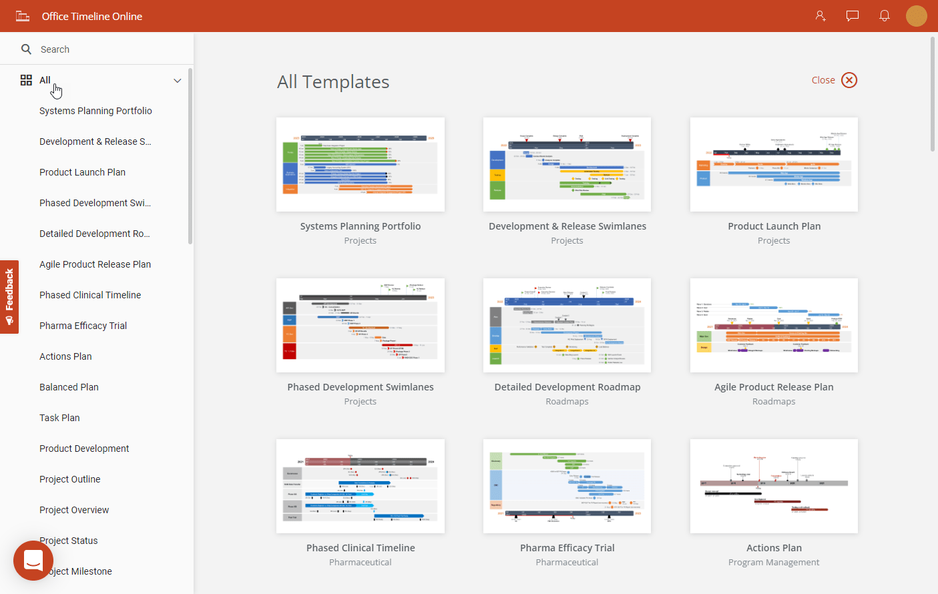Viewport: 938px width, 594px height.
Task: Click Product Launch Plan card title
Action: (774, 226)
